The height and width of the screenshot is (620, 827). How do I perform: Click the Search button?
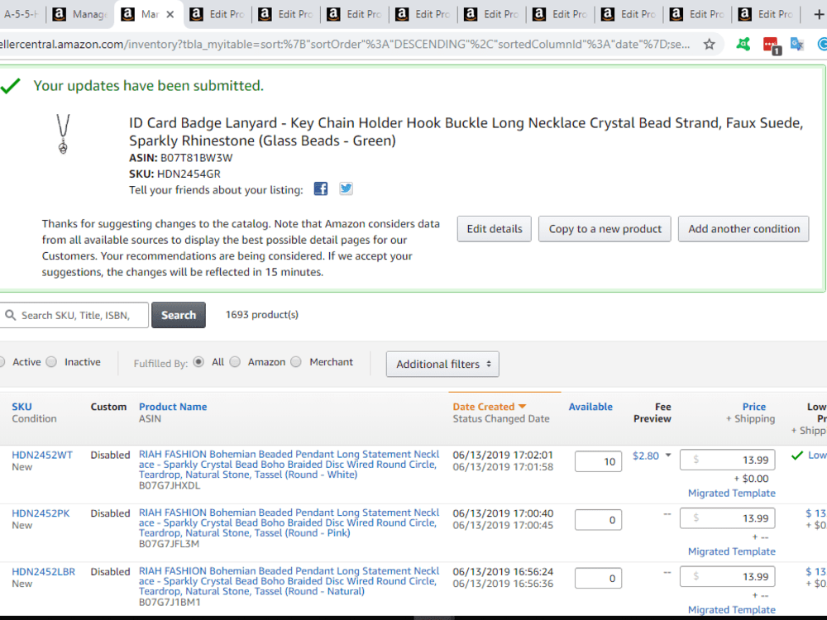coord(179,315)
